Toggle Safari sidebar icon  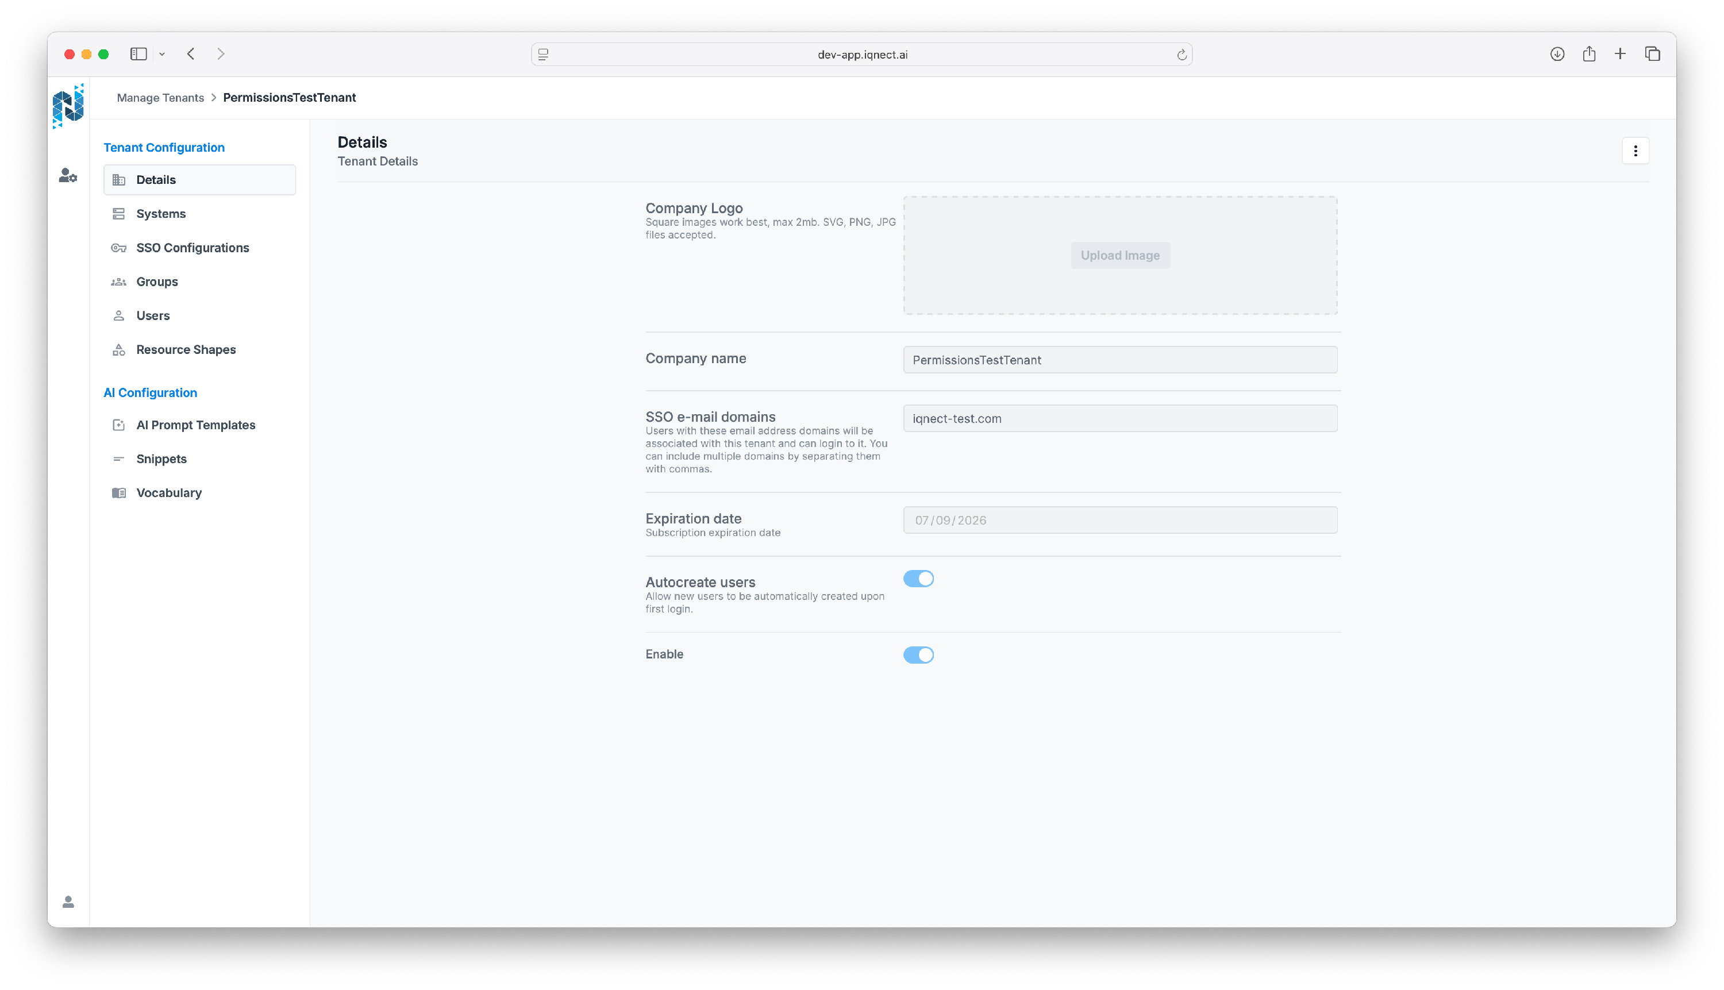point(138,55)
